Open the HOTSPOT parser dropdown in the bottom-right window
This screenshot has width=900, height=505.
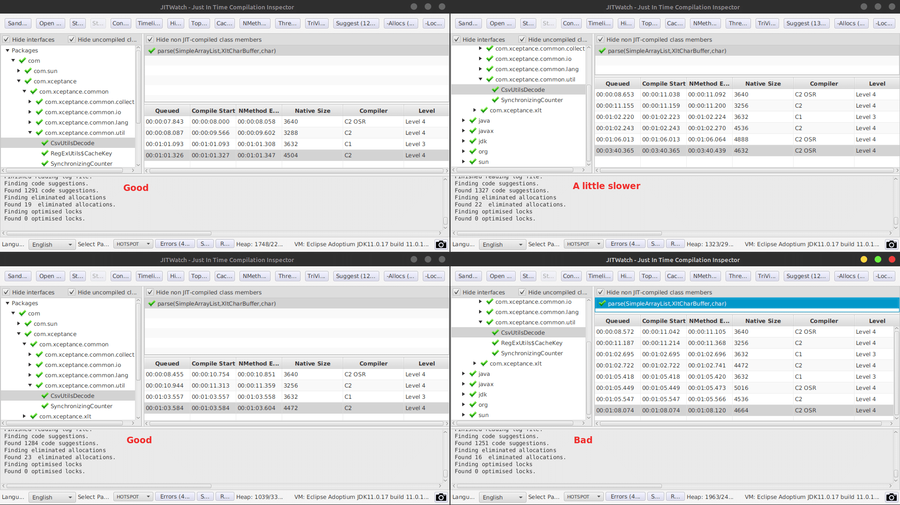[x=583, y=497]
